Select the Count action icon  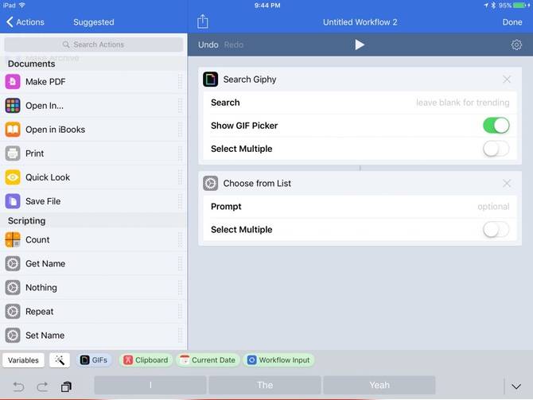[13, 239]
